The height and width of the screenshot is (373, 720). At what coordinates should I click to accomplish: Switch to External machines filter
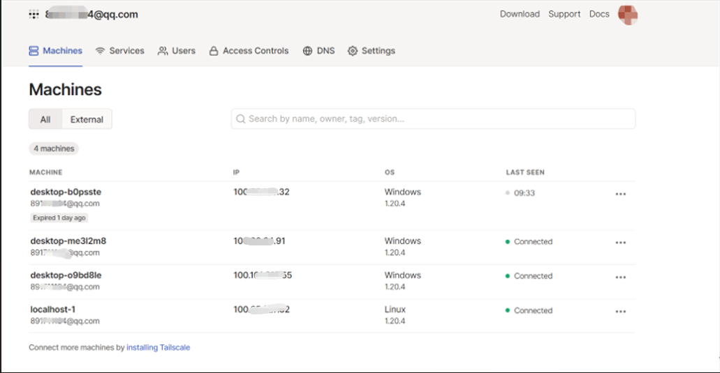[87, 119]
